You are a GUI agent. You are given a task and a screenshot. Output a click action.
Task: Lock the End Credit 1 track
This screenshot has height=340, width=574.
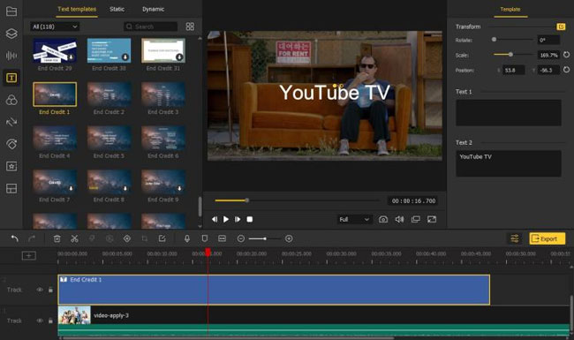point(50,290)
